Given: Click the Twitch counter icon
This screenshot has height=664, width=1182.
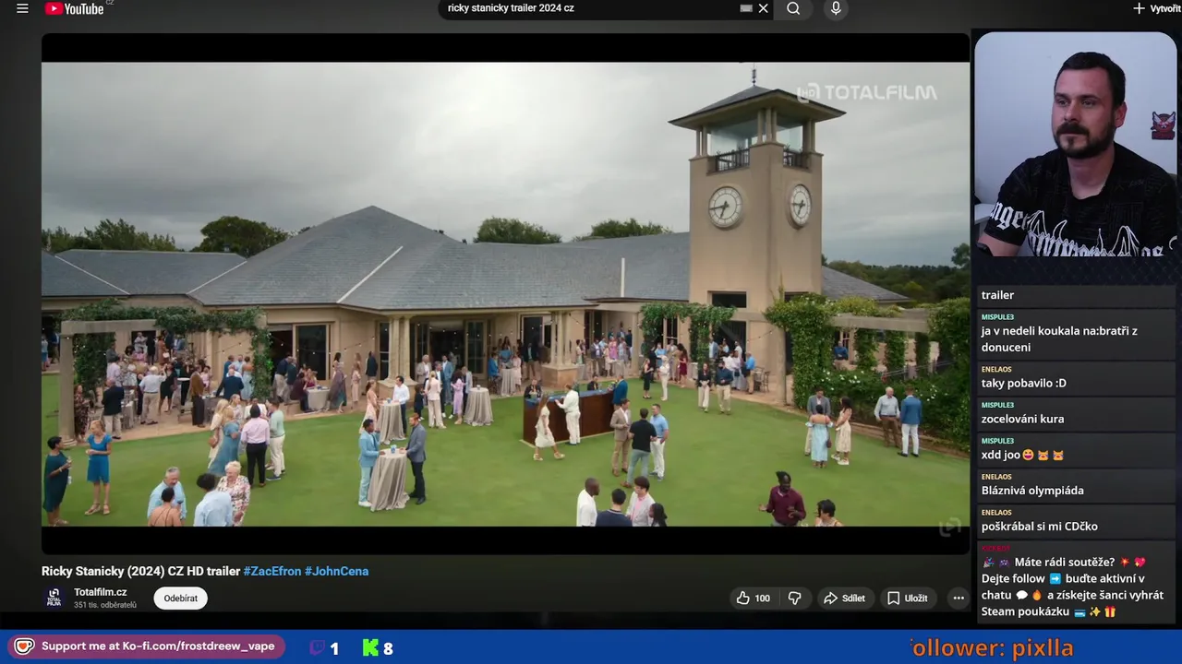Looking at the screenshot, I should [317, 648].
